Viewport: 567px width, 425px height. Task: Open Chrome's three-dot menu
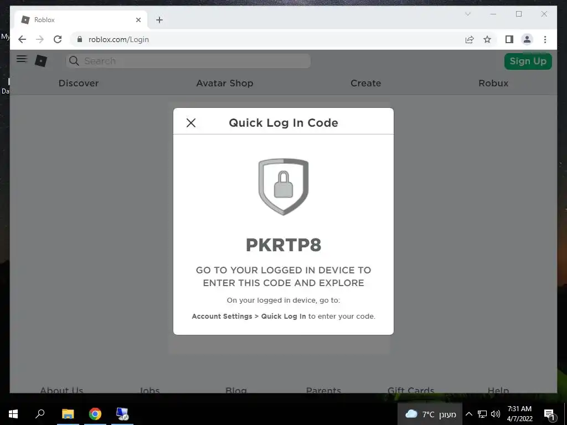[545, 39]
